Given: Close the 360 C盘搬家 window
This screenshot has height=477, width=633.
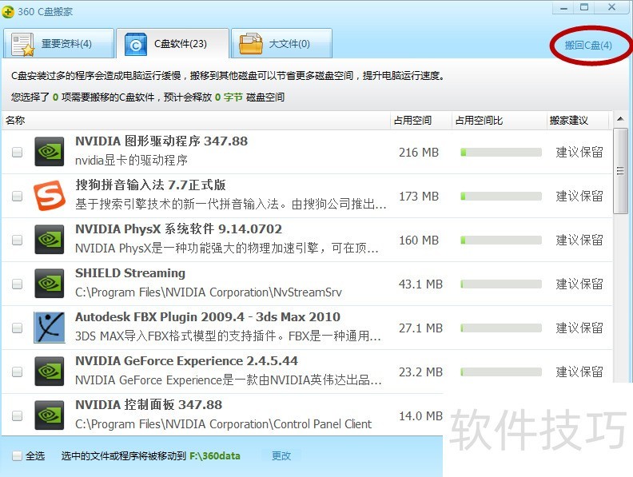Looking at the screenshot, I should pyautogui.click(x=611, y=7).
